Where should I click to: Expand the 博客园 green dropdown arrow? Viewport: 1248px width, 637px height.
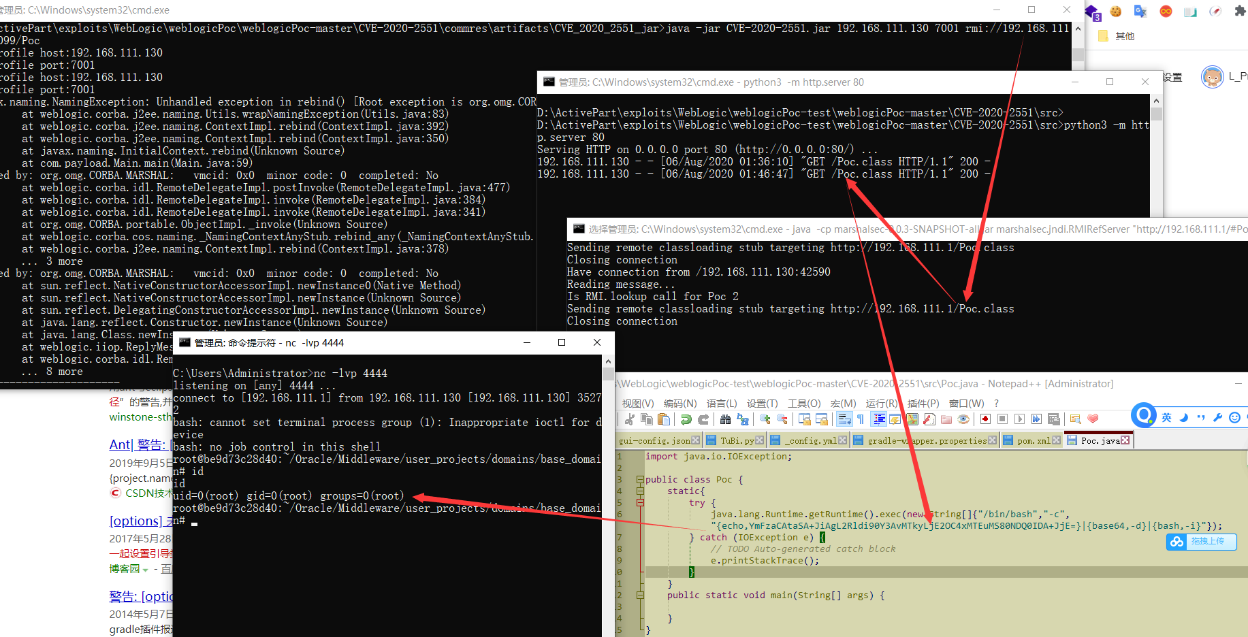pos(145,570)
